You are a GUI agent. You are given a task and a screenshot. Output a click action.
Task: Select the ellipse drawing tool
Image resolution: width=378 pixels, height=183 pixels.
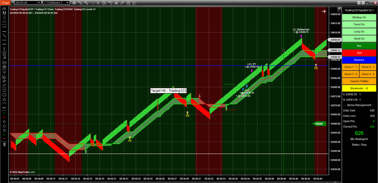tap(3, 90)
